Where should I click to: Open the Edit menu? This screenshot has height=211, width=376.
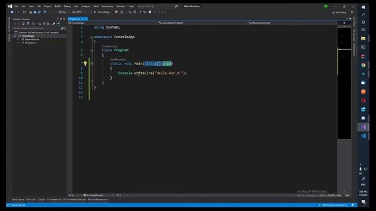pyautogui.click(x=23, y=6)
